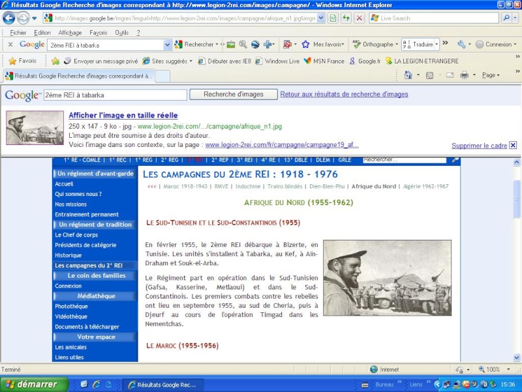Open the recent pages dropdown arrow

[35, 18]
